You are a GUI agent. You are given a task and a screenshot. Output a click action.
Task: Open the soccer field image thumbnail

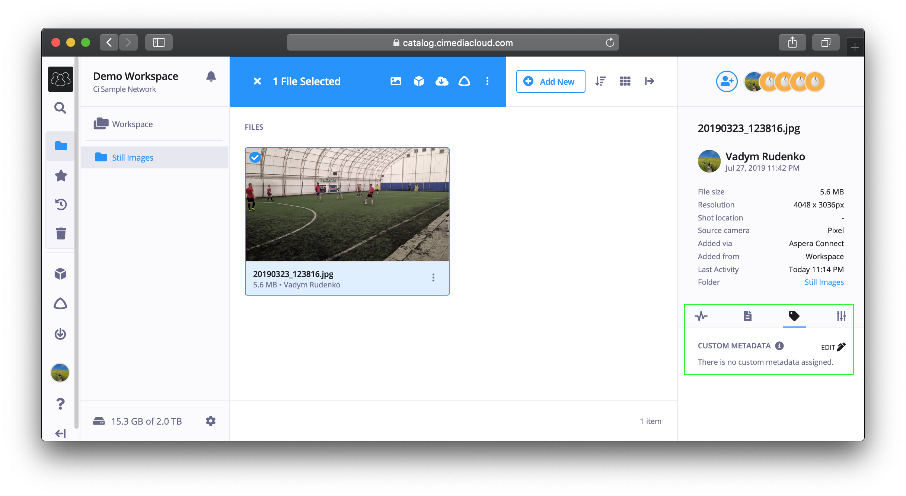(347, 204)
